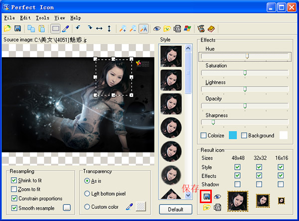Enable Background checkbox in Effects

[x=244, y=135]
